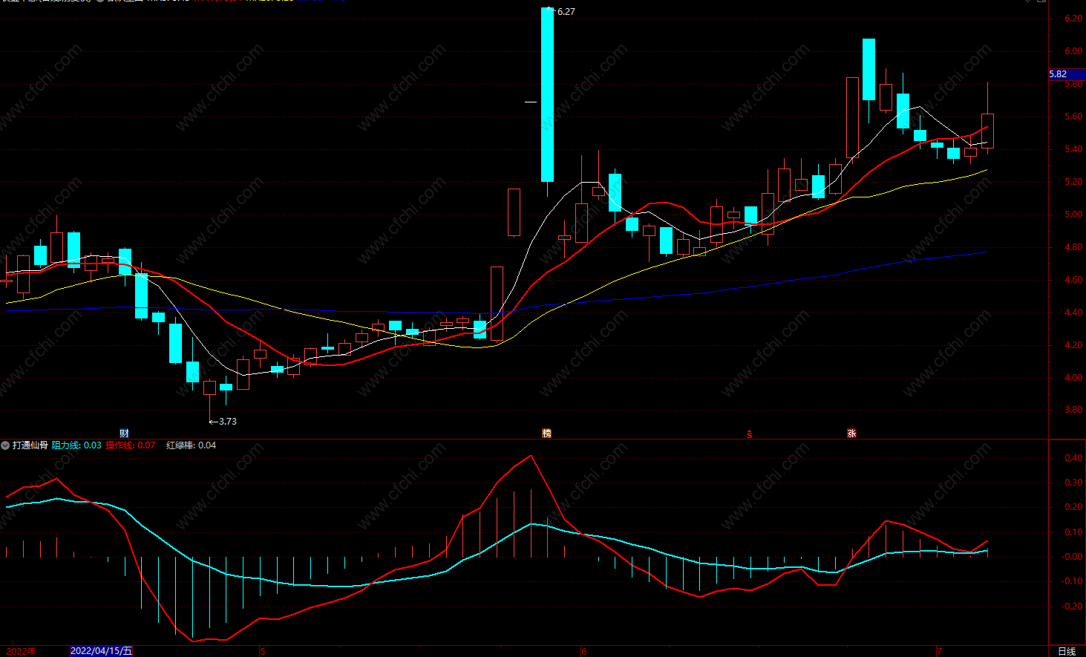Image resolution: width=1086 pixels, height=657 pixels.
Task: Click the month 5 timeline marker
Action: coord(263,652)
